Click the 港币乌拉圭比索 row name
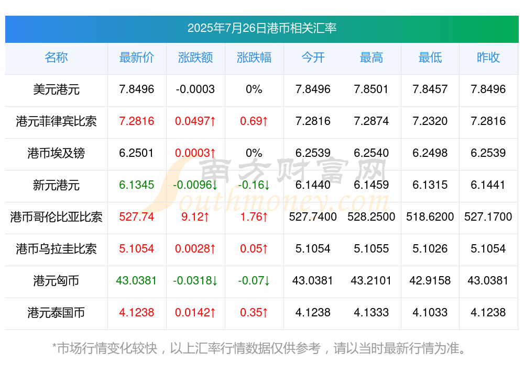The height and width of the screenshot is (365, 524). point(56,249)
